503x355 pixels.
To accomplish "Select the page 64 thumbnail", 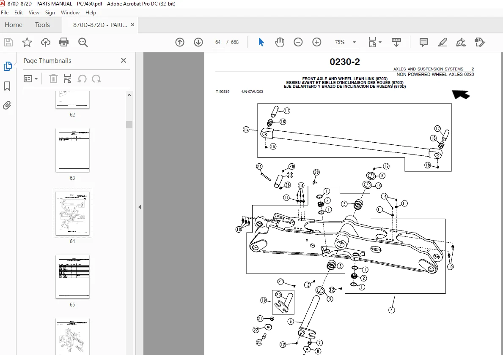I will [72, 213].
